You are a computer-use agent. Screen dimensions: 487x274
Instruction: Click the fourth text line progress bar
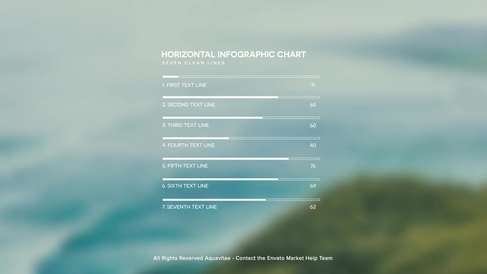tap(241, 138)
